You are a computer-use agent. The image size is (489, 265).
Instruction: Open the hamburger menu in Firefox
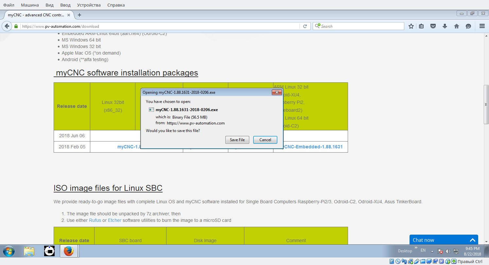pyautogui.click(x=482, y=26)
